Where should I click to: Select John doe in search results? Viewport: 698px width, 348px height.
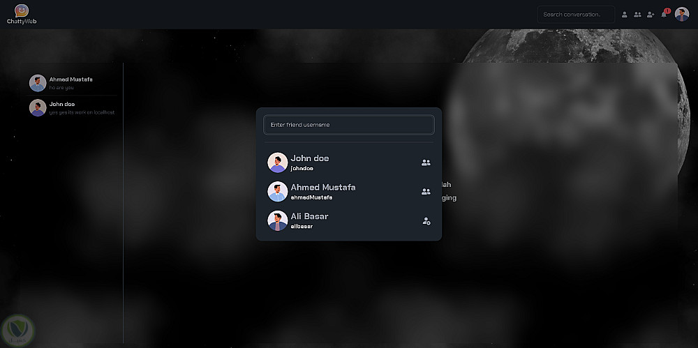tap(349, 162)
